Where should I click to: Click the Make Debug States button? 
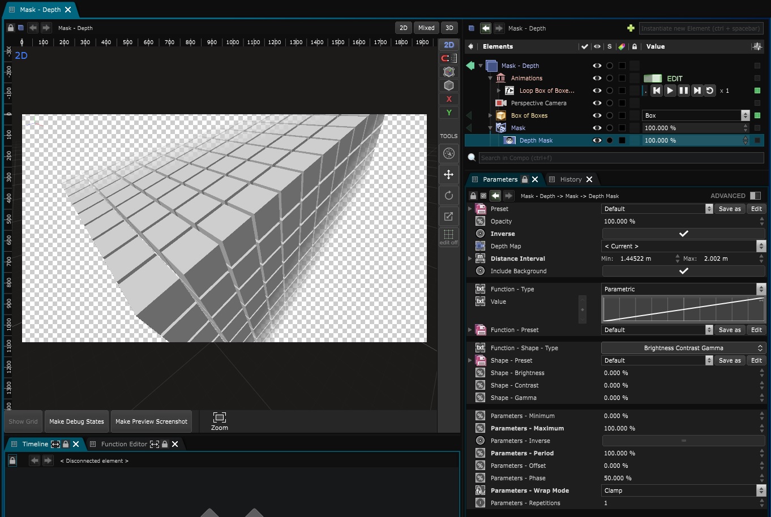[76, 421]
